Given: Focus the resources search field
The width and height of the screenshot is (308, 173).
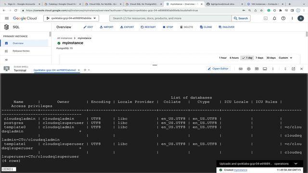Looking at the screenshot, I should coord(170,18).
